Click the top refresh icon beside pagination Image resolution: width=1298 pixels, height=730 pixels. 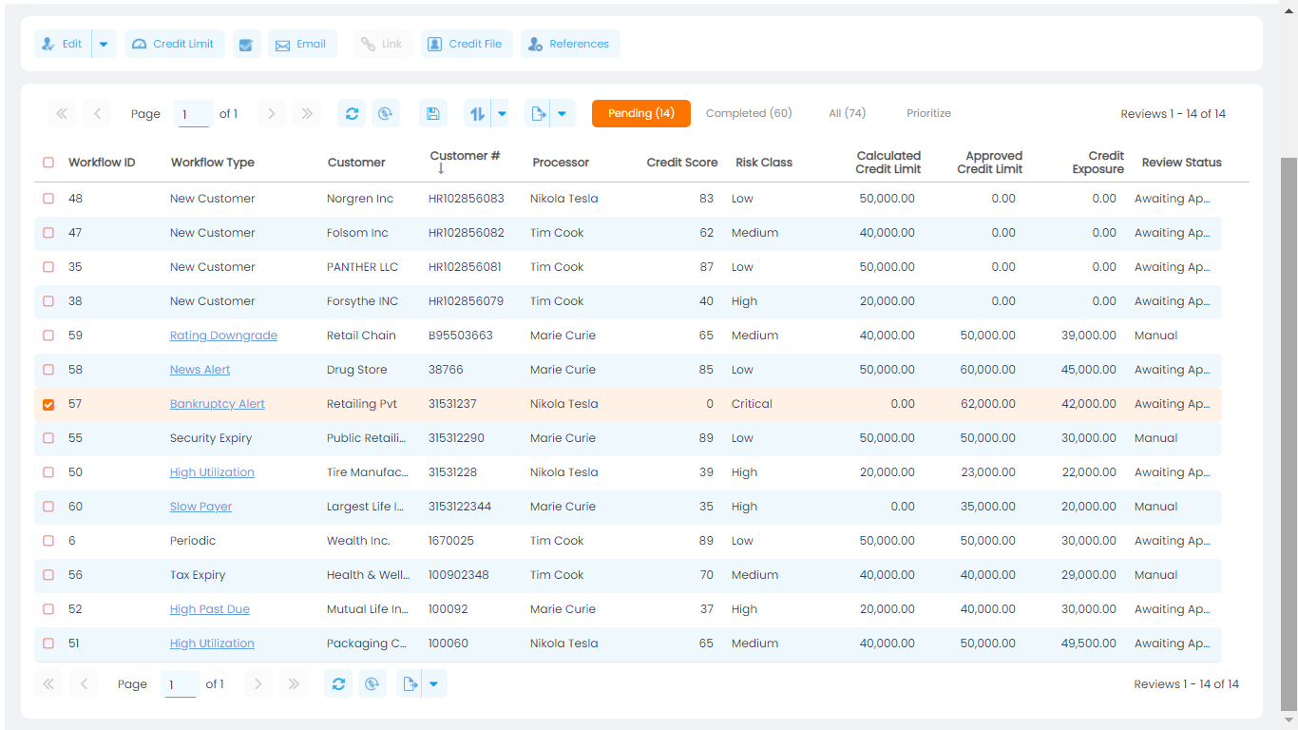click(x=352, y=114)
